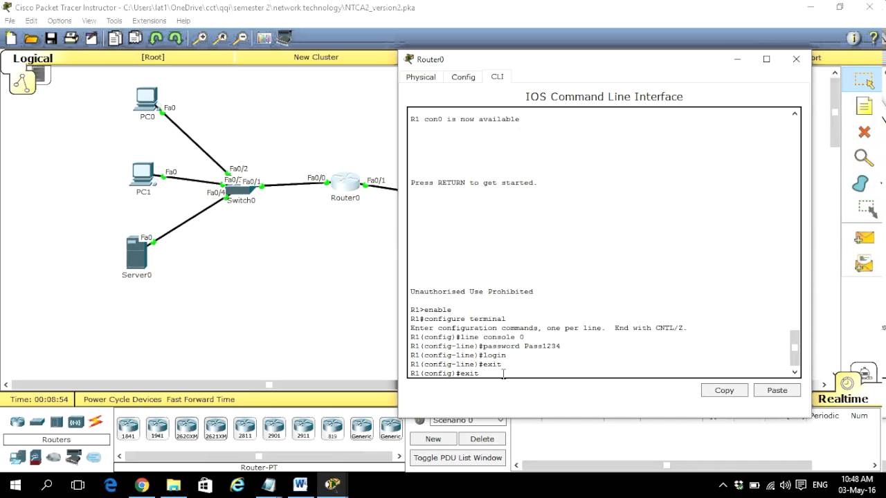Select the 2911 router model

click(x=303, y=428)
